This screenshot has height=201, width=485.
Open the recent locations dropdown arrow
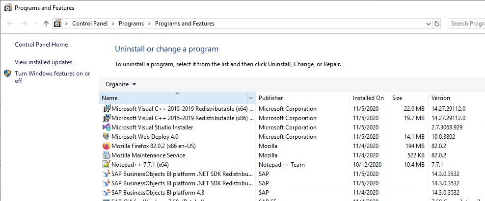click(x=36, y=24)
